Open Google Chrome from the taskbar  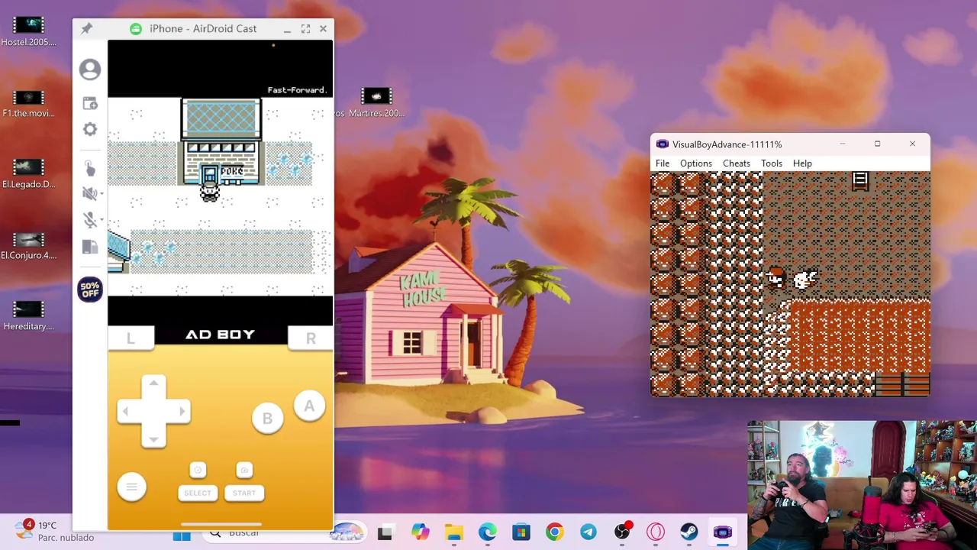point(555,532)
